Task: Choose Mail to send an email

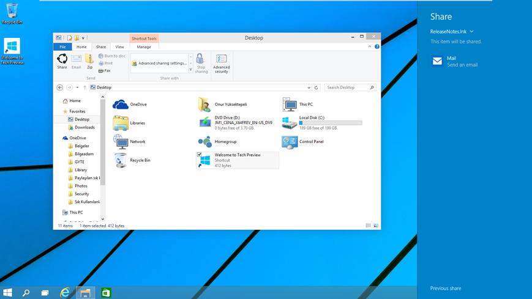Action: click(x=454, y=61)
